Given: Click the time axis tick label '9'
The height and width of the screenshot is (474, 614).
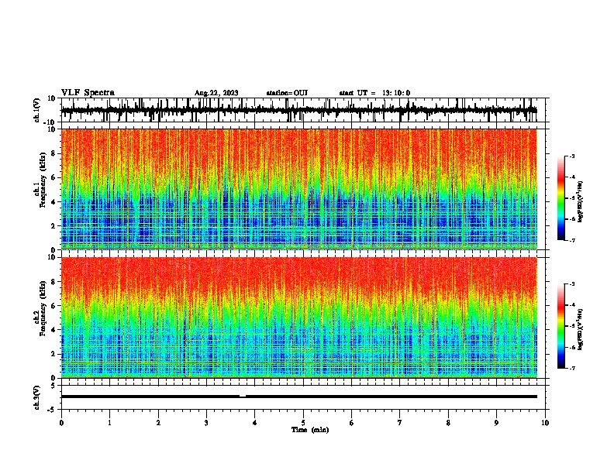Looking at the screenshot, I should pyautogui.click(x=496, y=423).
